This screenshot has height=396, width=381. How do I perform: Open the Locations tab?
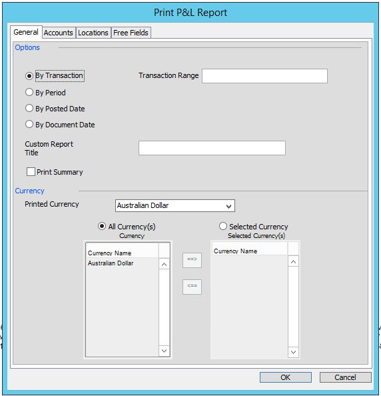[93, 33]
